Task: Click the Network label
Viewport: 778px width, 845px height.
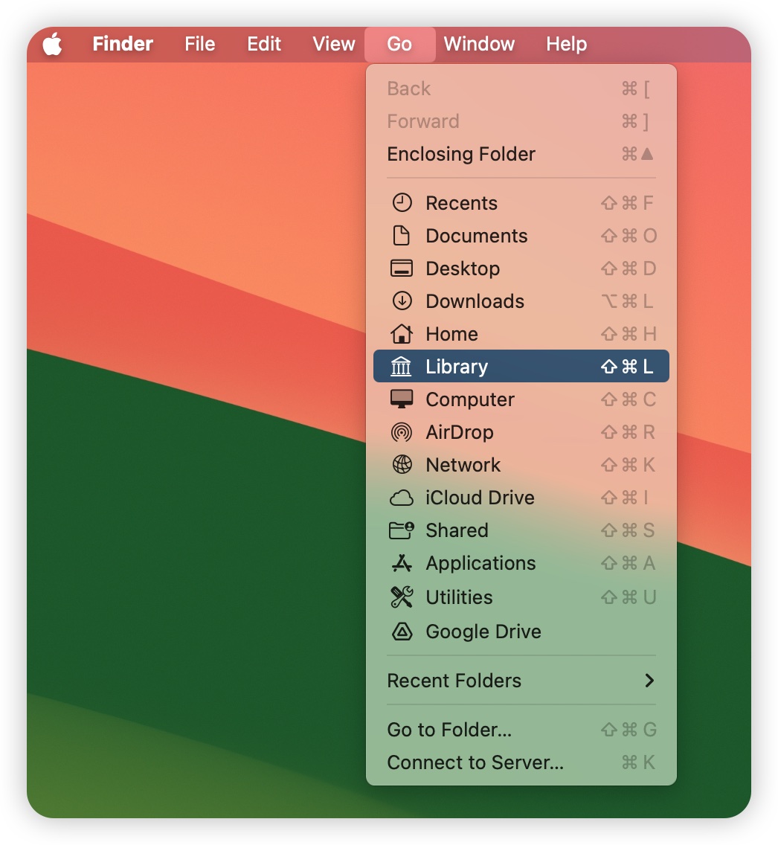Action: click(463, 465)
